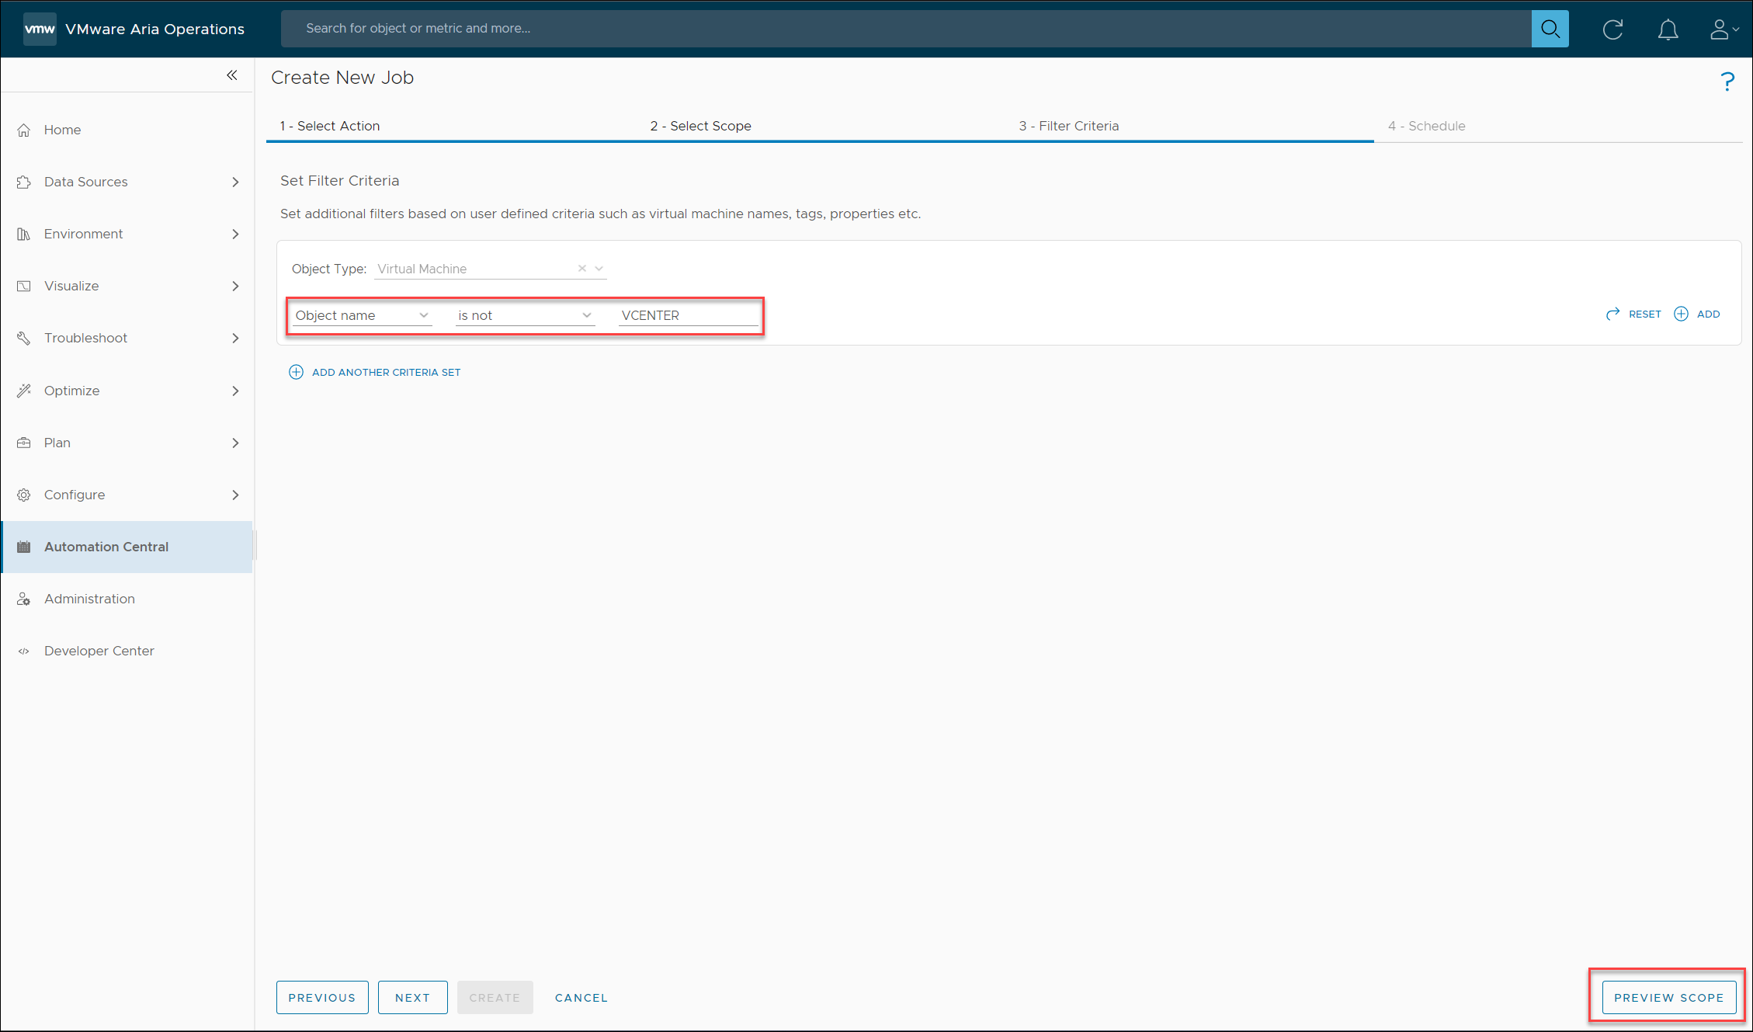Open the 'is not' operator dropdown
Viewport: 1753px width, 1032px height.
525,315
